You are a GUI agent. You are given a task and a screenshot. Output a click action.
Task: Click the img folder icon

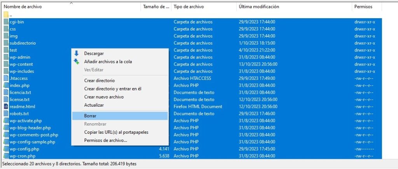pos(6,36)
